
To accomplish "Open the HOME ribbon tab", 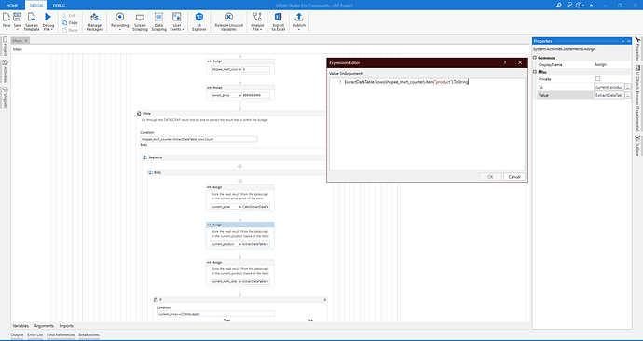I will [x=12, y=6].
